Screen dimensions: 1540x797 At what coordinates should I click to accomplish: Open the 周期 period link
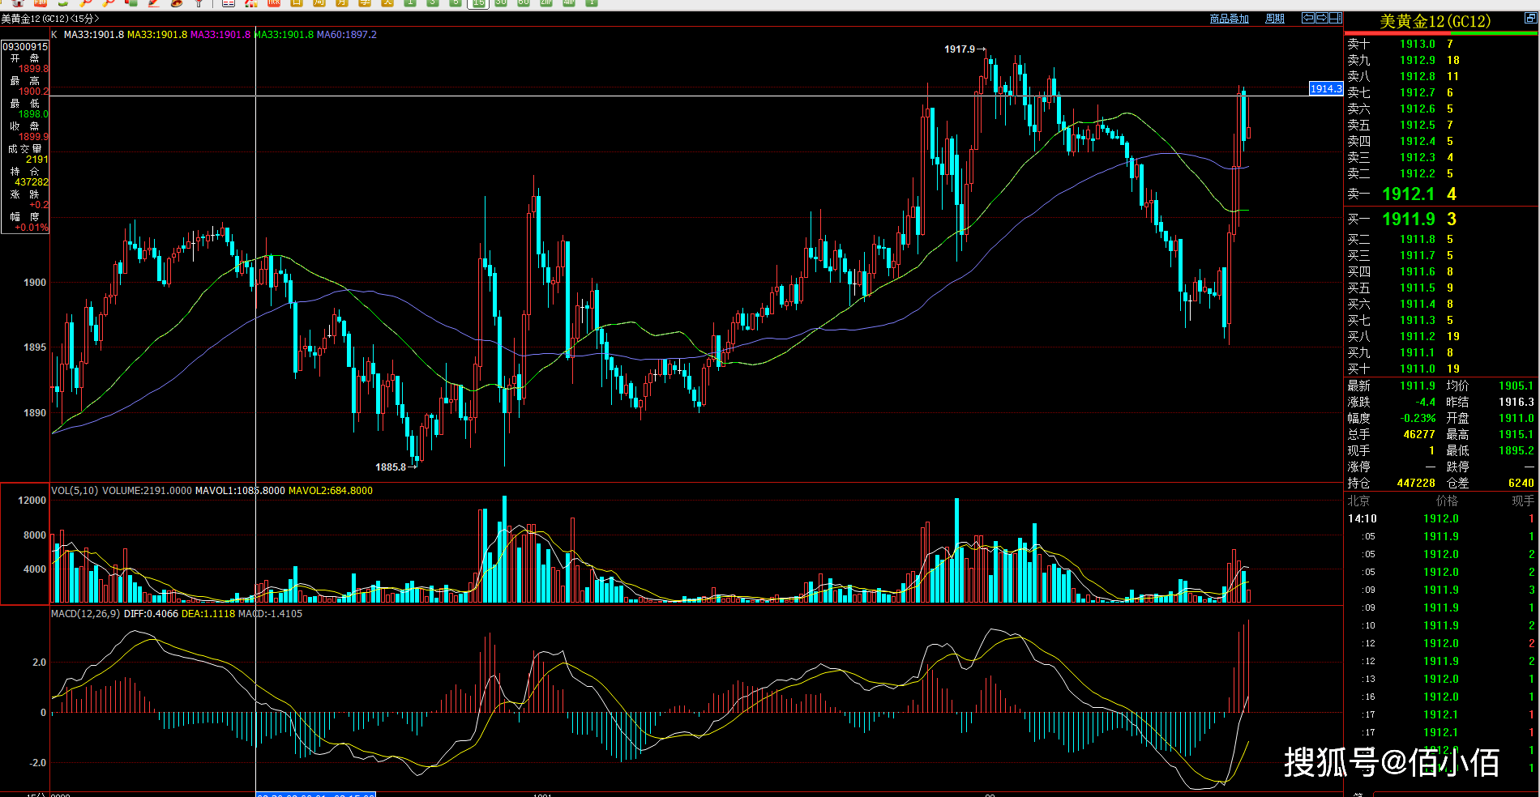coord(1275,19)
